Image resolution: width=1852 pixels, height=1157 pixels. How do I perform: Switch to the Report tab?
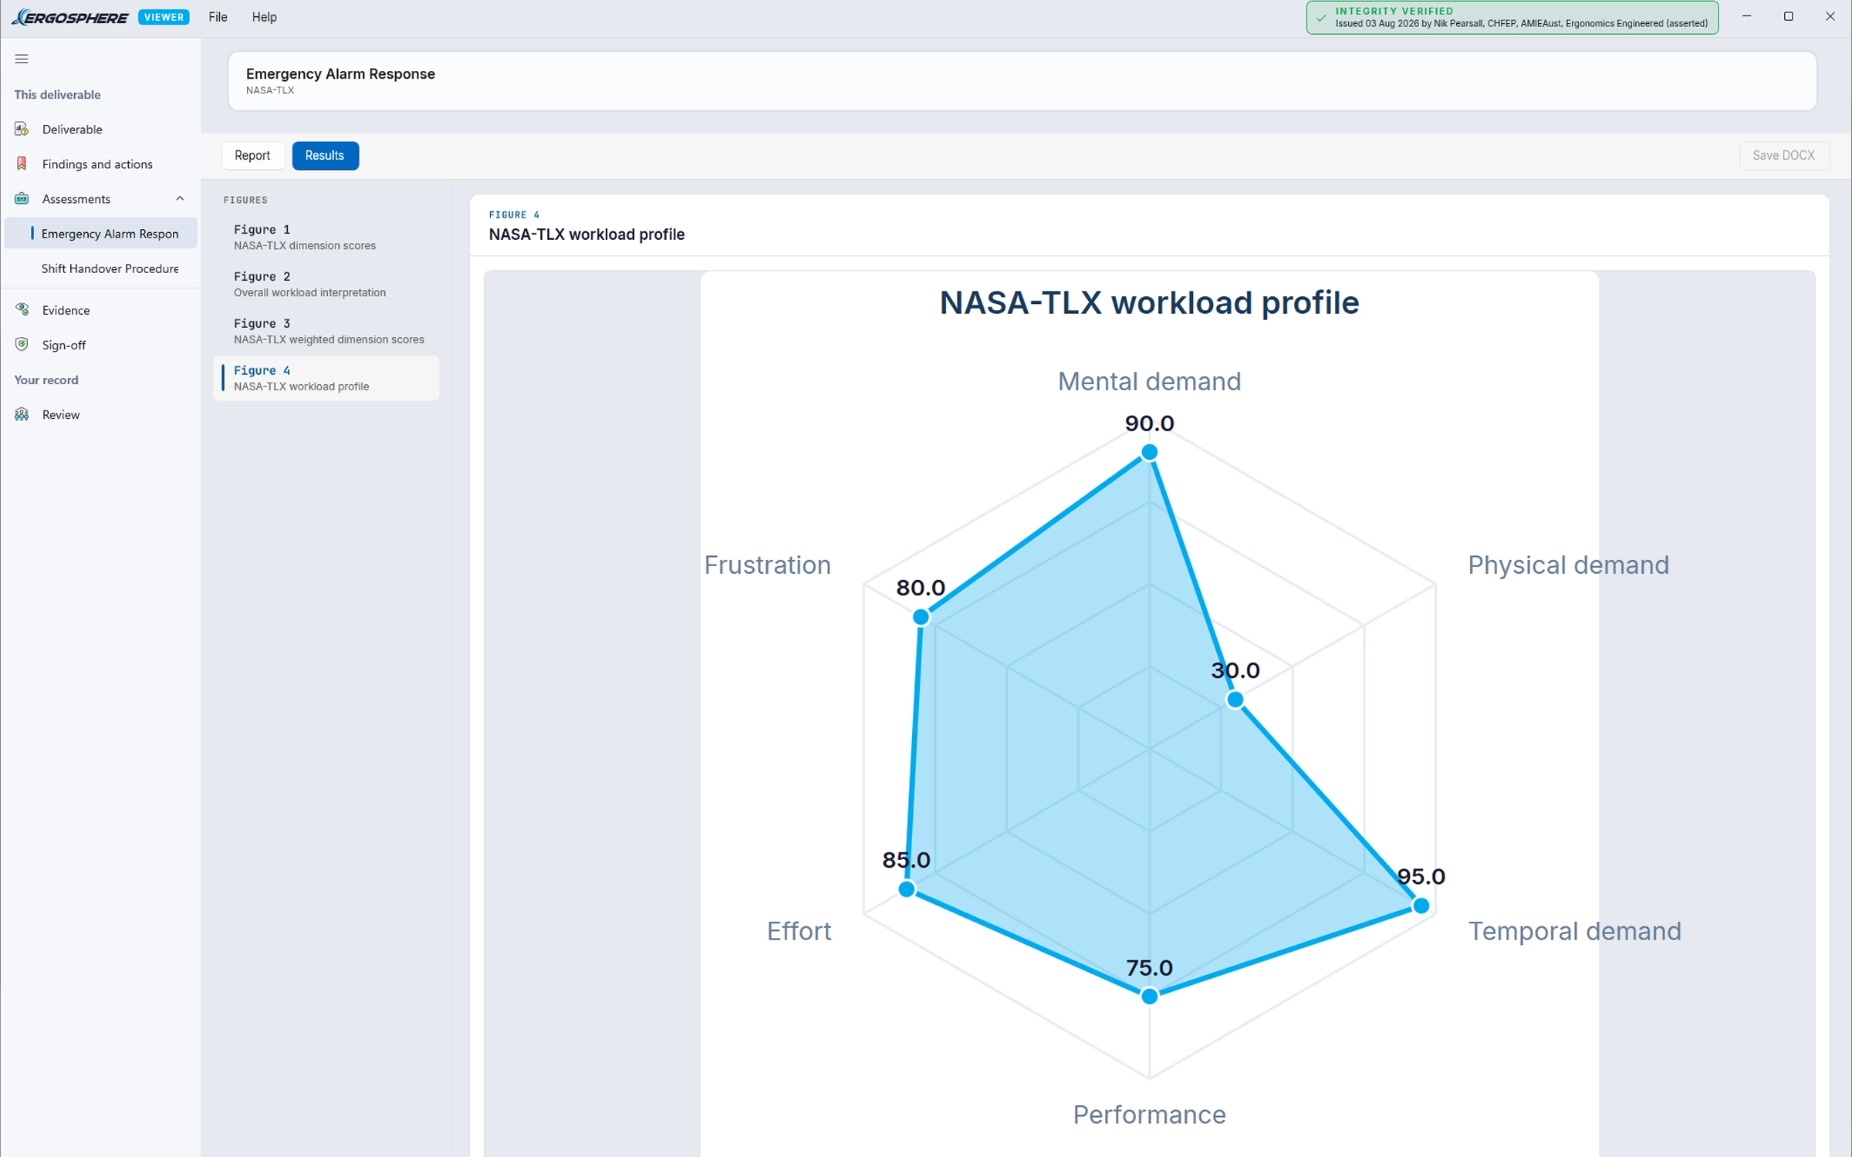pyautogui.click(x=252, y=155)
